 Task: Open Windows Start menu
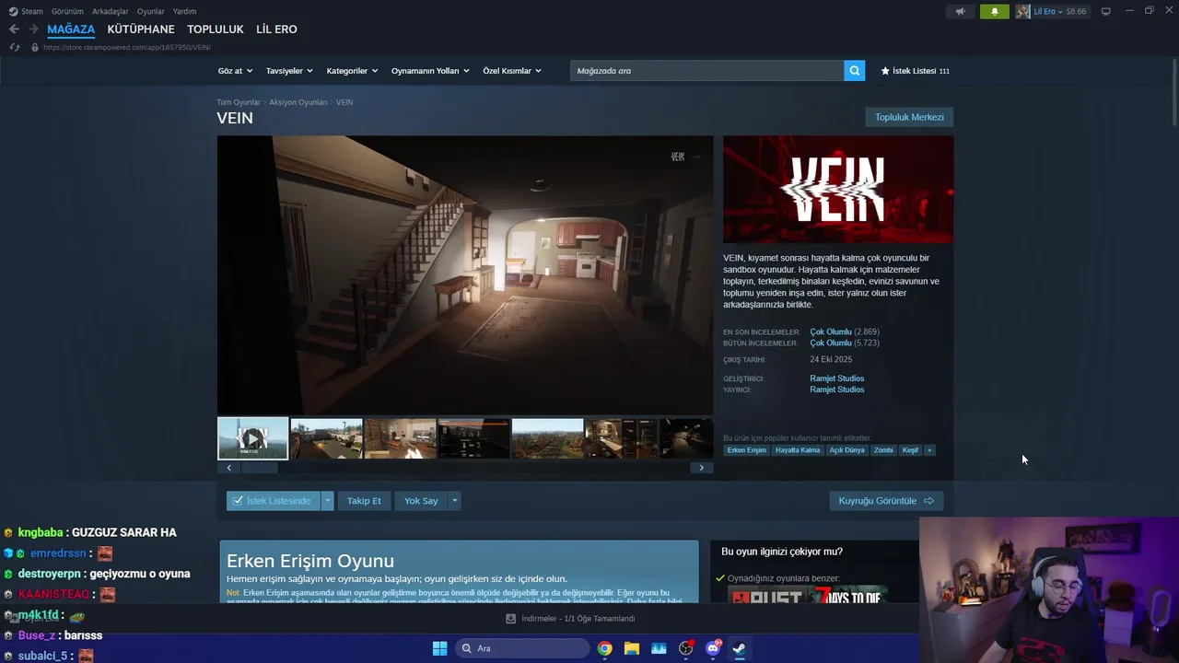pyautogui.click(x=439, y=648)
